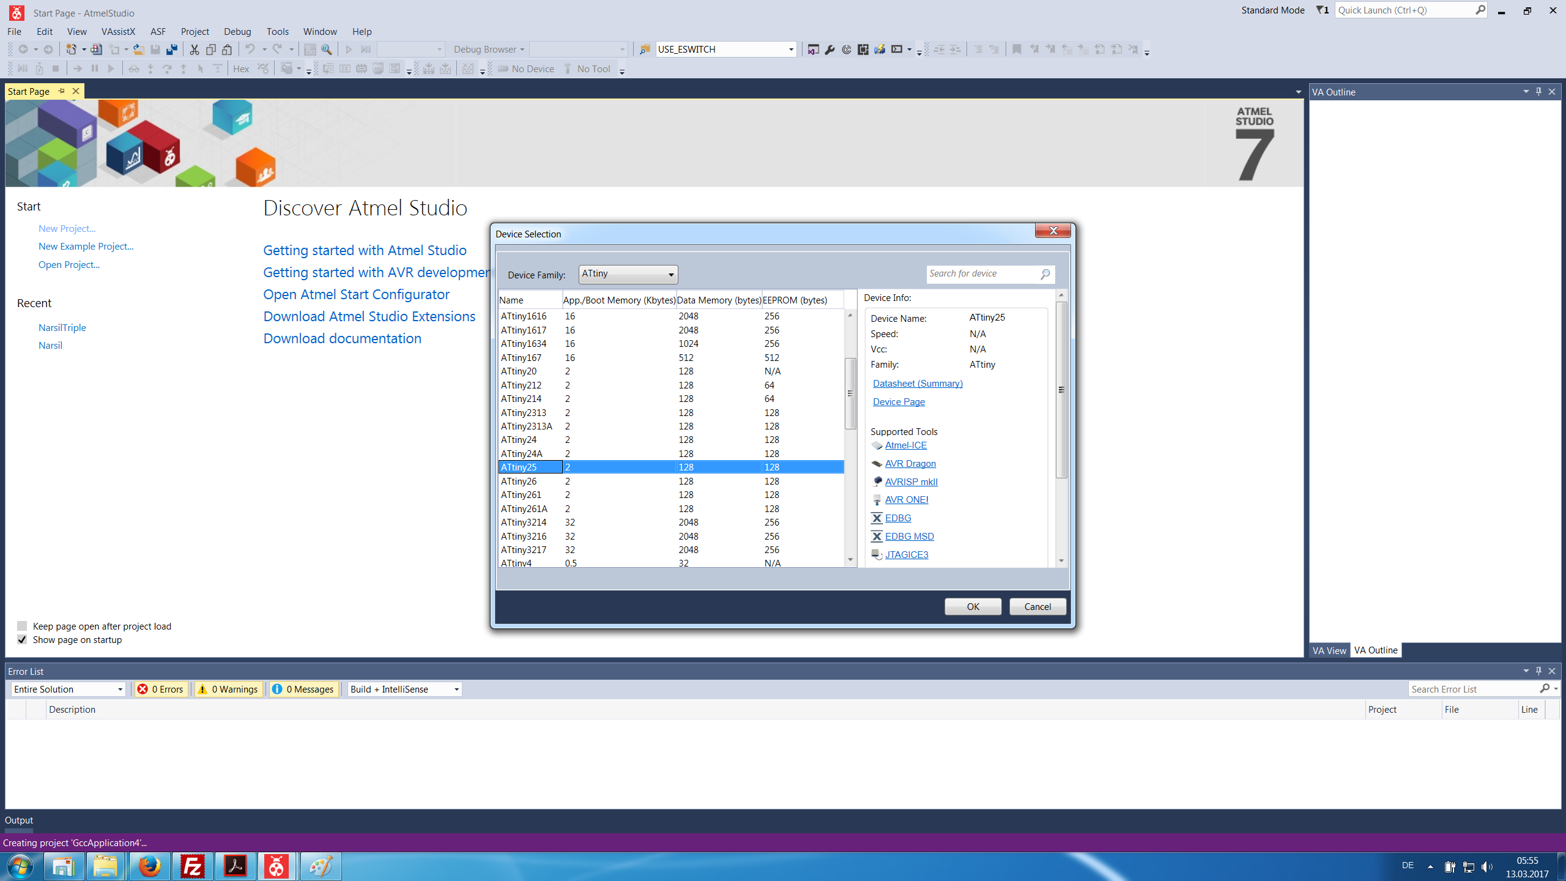Toggle the 0 Warnings filter
Viewport: 1566px width, 881px height.
(x=229, y=689)
